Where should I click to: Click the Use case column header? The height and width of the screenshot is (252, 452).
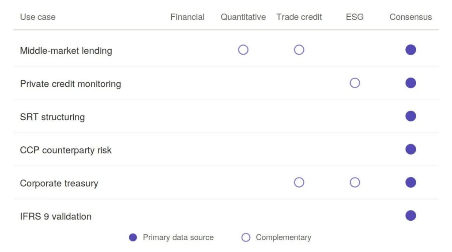point(38,17)
